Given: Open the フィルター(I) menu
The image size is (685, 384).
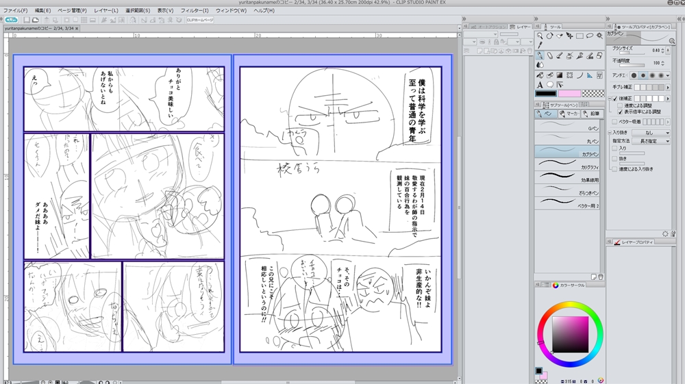Looking at the screenshot, I should [195, 10].
